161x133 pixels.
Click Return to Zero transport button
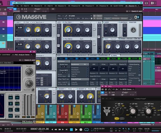coord(66,129)
